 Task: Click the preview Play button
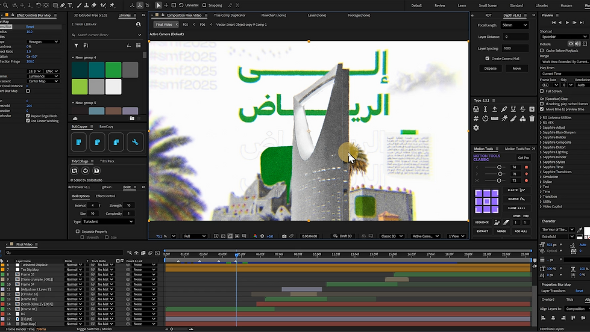[568, 22]
